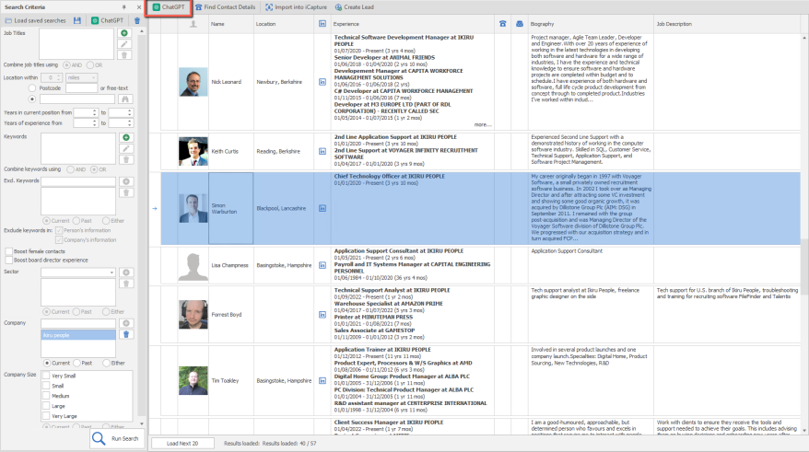Click the green add Keywords icon

[124, 137]
